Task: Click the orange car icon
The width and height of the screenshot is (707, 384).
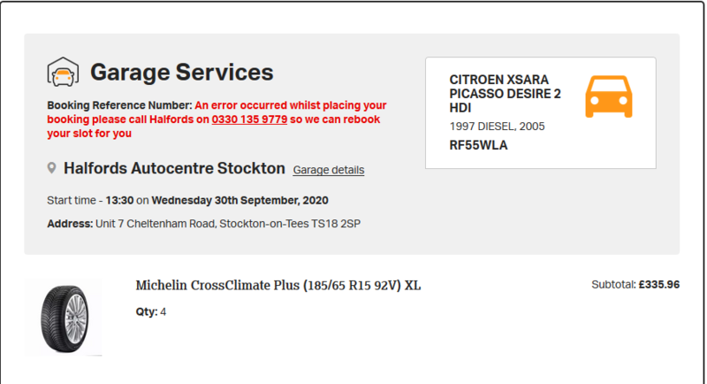Action: coord(609,96)
